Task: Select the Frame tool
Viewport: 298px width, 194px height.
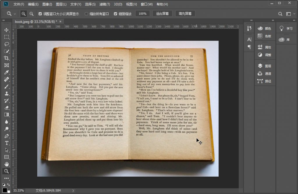Action: coord(6,65)
